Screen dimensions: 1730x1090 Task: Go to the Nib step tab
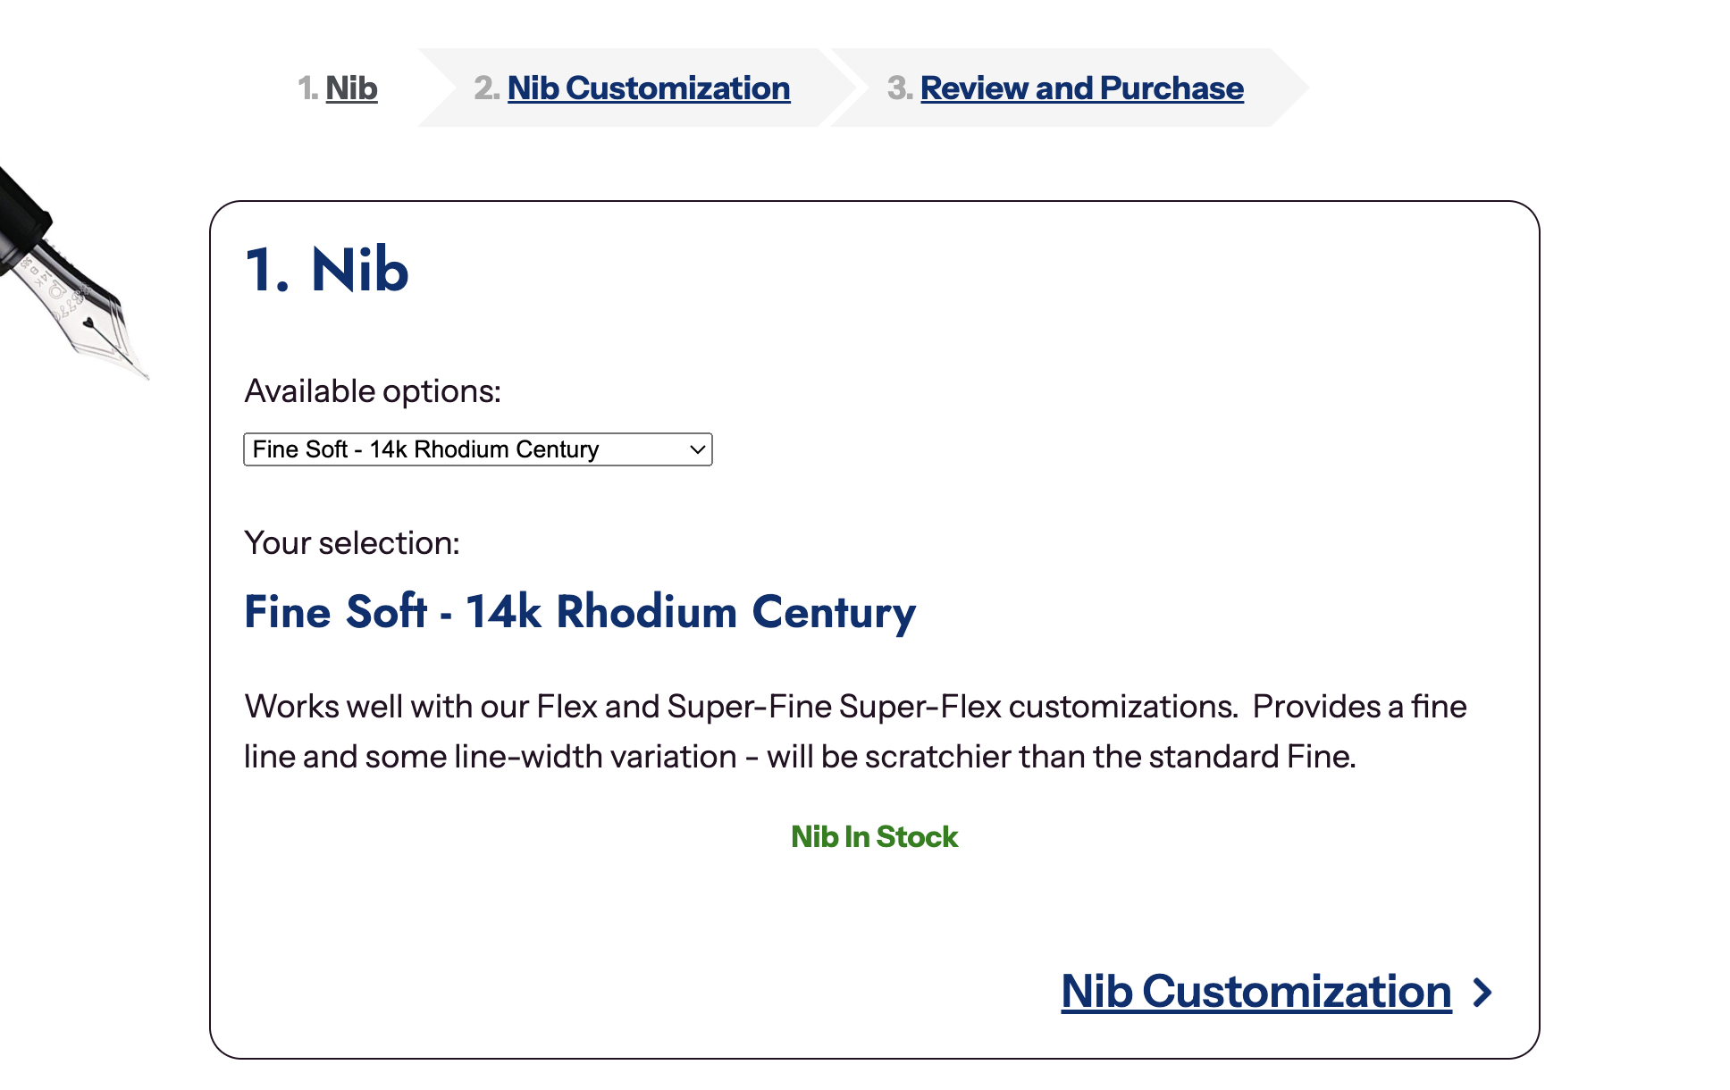tap(351, 88)
